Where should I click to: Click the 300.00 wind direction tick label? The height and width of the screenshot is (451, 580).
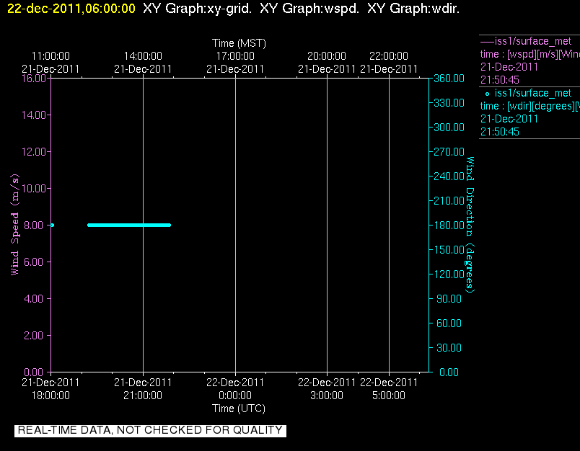[449, 128]
